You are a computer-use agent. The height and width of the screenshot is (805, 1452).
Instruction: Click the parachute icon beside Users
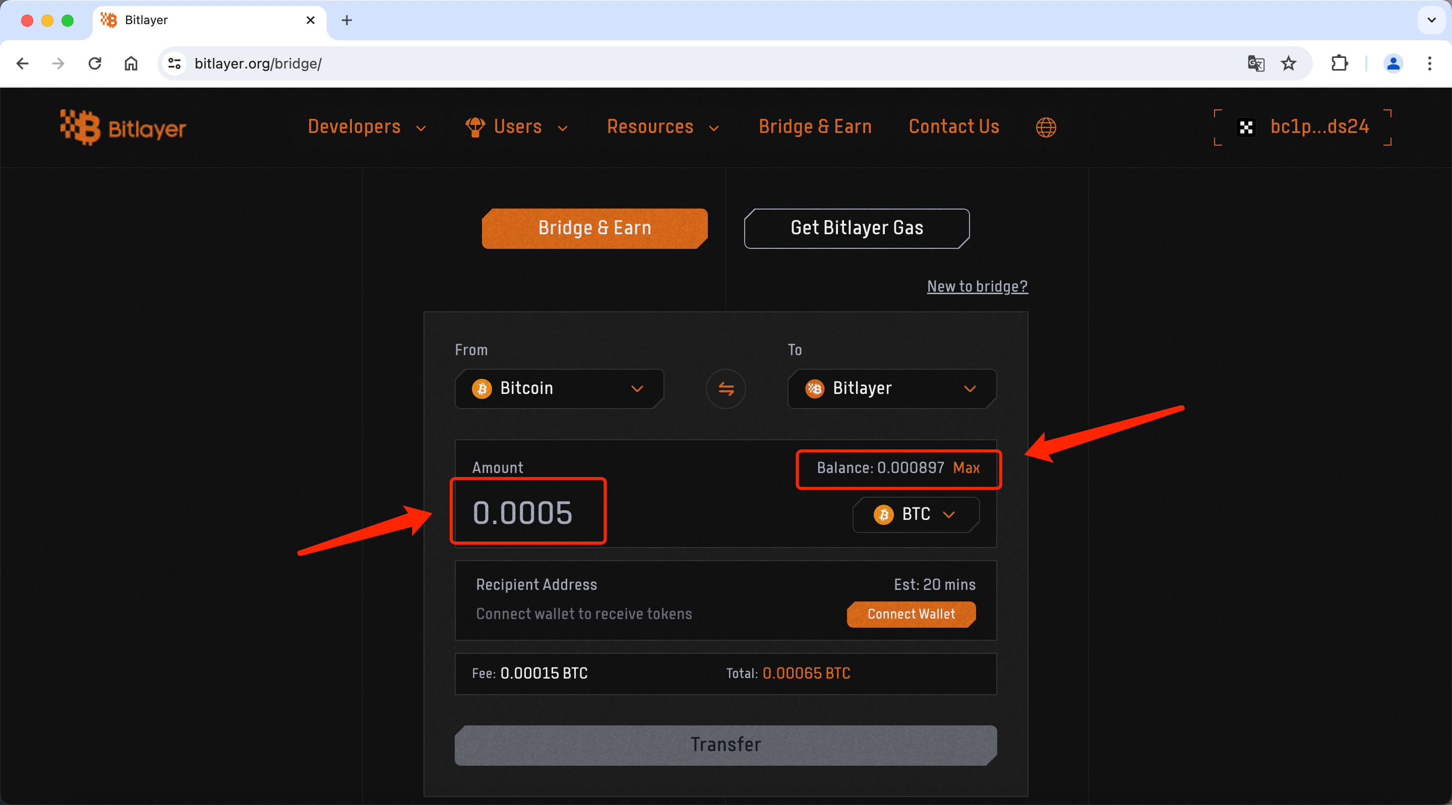click(475, 127)
